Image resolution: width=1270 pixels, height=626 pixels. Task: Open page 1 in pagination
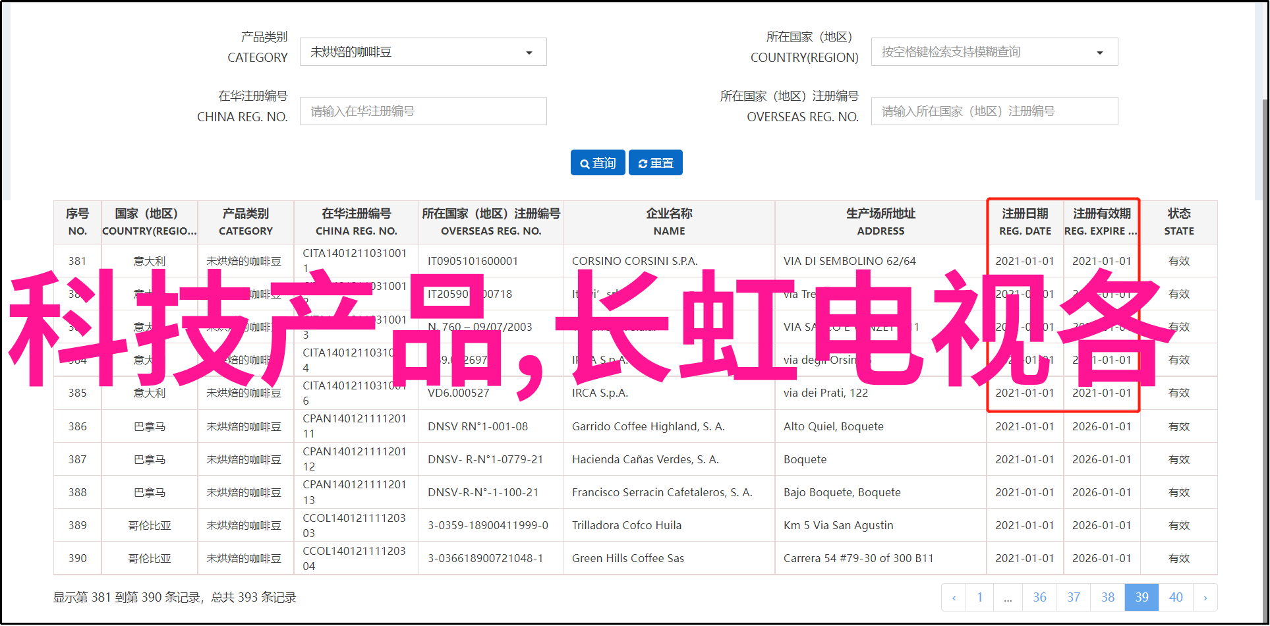click(980, 598)
